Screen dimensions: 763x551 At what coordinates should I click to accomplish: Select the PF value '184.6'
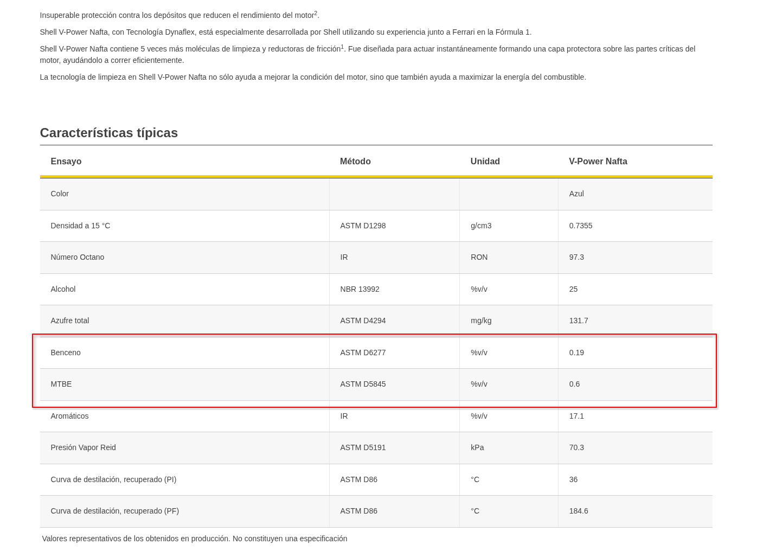click(579, 511)
